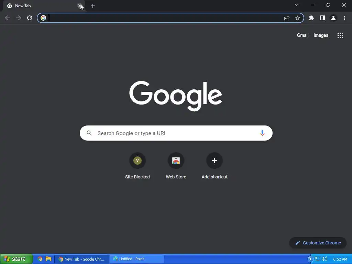Click the 6:52 AM clock
This screenshot has width=352, height=264.
(x=340, y=259)
